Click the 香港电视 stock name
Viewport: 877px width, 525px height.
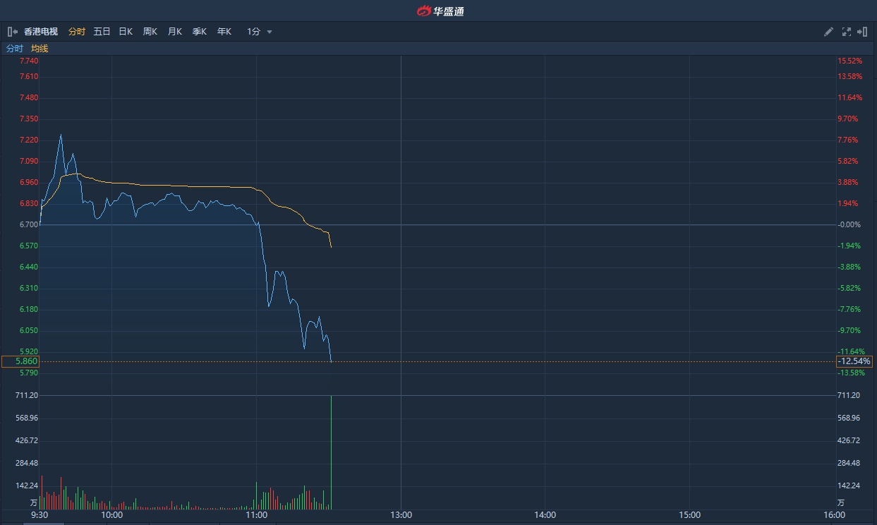(41, 32)
